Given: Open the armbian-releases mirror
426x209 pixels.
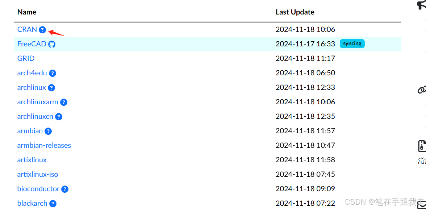Looking at the screenshot, I should coord(44,145).
